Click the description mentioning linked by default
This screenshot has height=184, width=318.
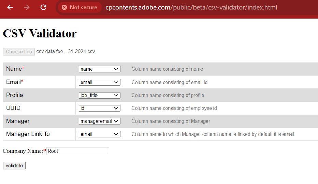(x=213, y=134)
